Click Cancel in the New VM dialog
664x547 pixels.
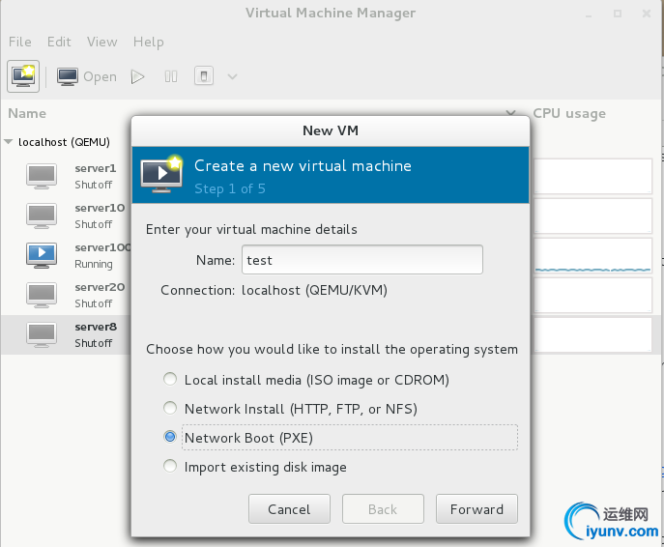(289, 509)
